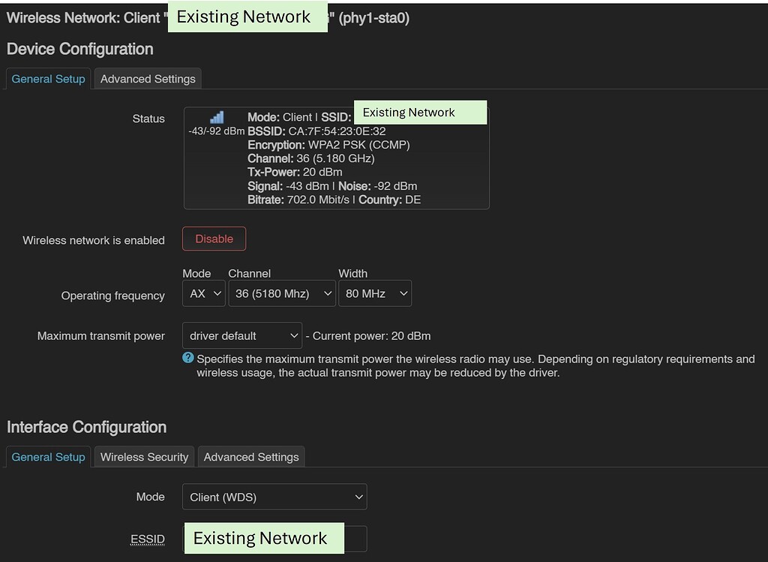Select General Setup tab under Device Configuration

point(48,78)
